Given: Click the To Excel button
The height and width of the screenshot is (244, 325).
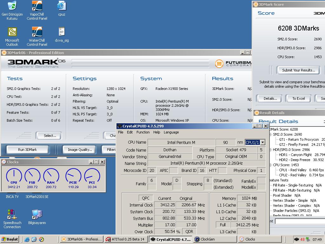Looking at the screenshot, I should pyautogui.click(x=298, y=98).
